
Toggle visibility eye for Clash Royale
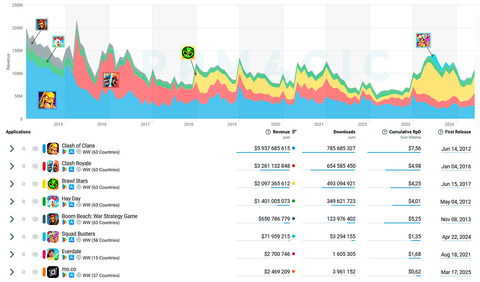[x=35, y=166]
